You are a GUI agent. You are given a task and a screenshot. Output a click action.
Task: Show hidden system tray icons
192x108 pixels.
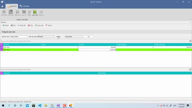(158, 106)
